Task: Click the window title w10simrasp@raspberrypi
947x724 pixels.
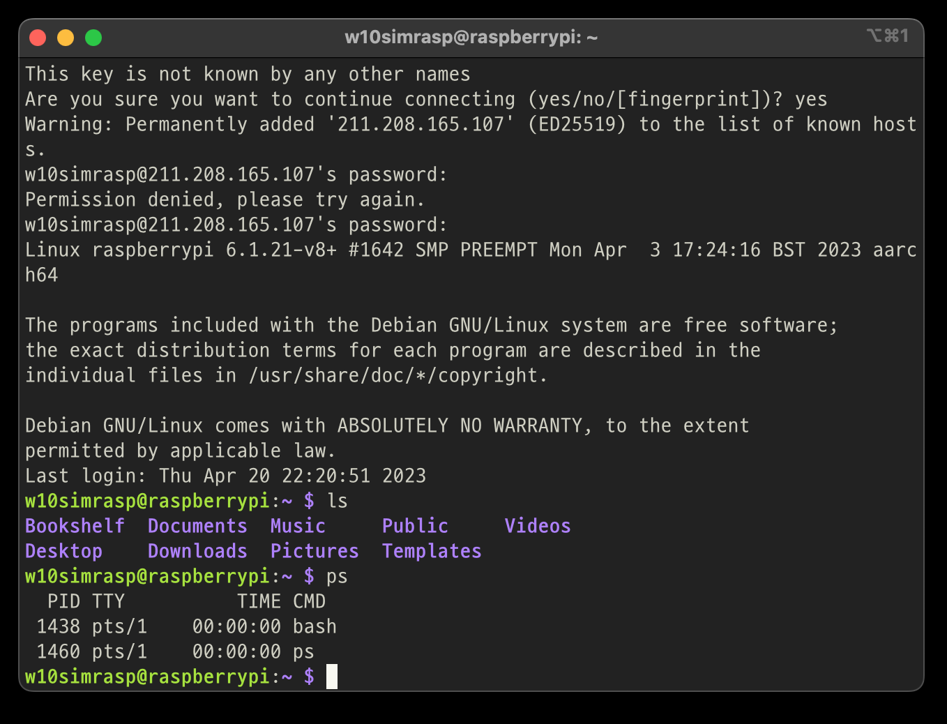Action: [471, 37]
